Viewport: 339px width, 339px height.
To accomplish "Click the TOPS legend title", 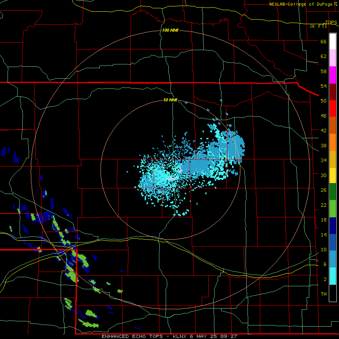I will coord(331,22).
